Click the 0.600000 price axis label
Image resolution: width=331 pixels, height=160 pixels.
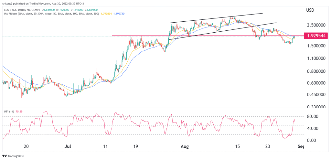coord(315,83)
